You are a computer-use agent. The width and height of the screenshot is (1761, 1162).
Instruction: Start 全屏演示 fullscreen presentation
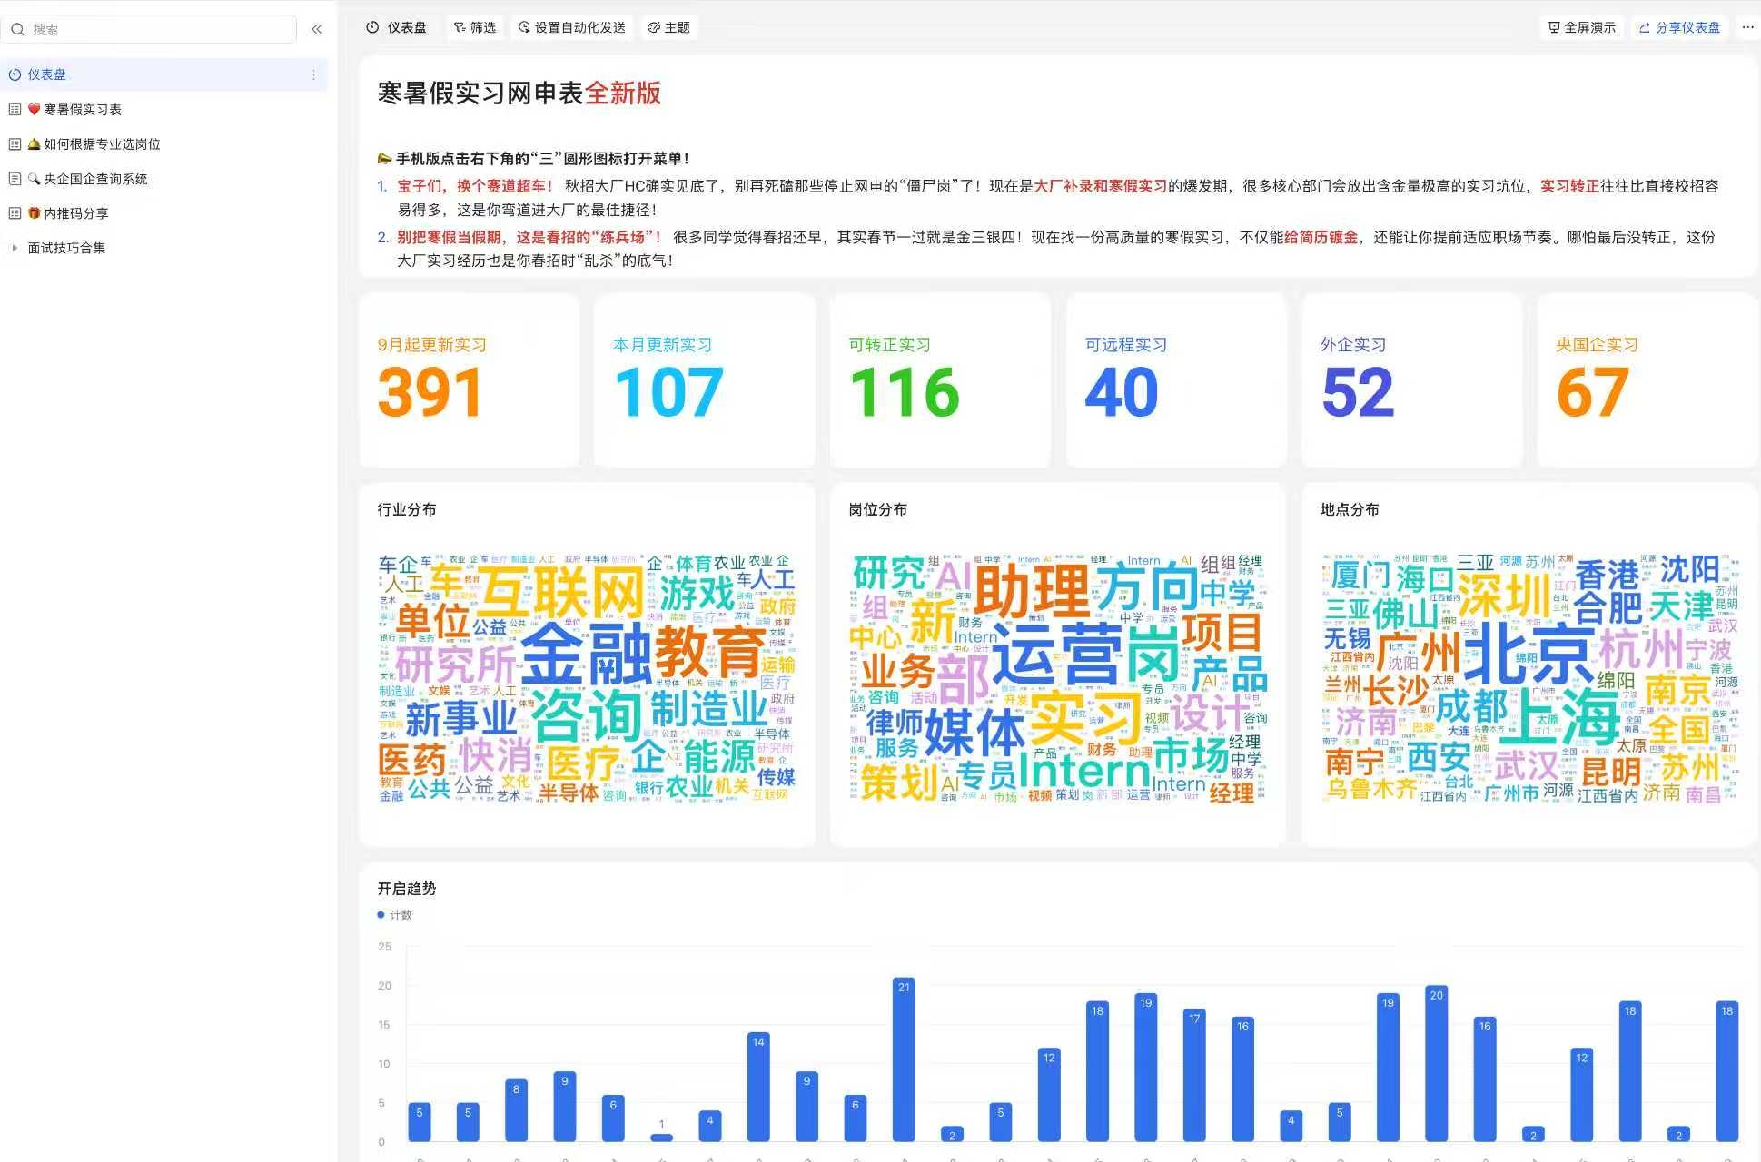[x=1581, y=27]
